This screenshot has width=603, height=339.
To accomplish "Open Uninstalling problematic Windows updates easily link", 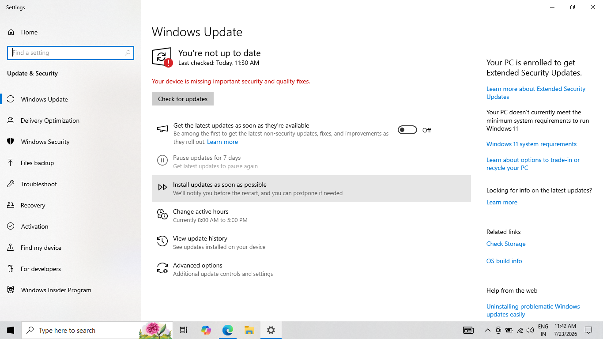I will (533, 310).
